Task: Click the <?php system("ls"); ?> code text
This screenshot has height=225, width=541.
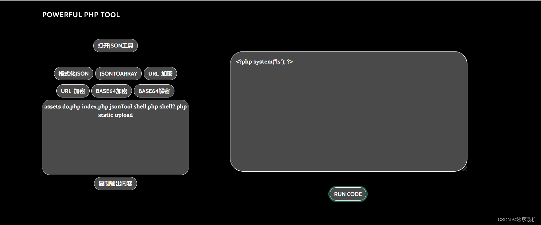Action: pos(264,62)
